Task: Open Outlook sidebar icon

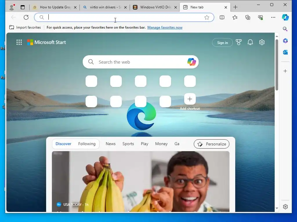Action: [285, 52]
